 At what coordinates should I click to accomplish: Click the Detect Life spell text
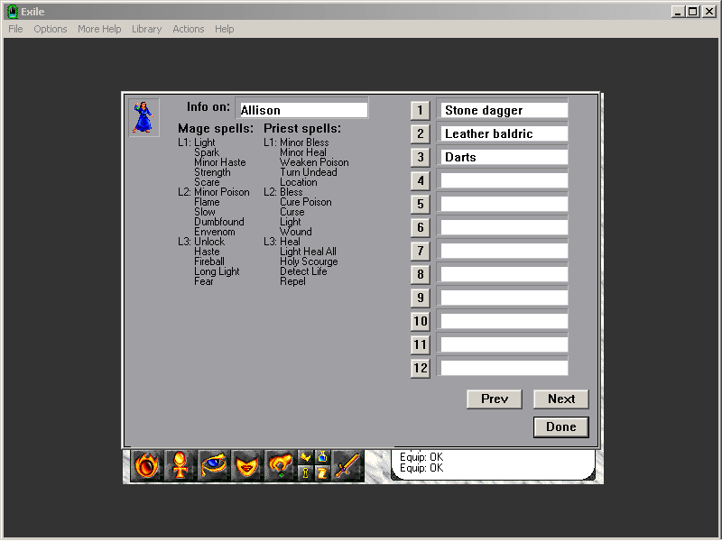click(x=303, y=271)
